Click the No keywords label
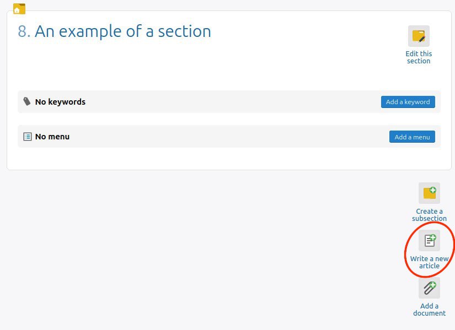The height and width of the screenshot is (330, 455). (x=60, y=102)
